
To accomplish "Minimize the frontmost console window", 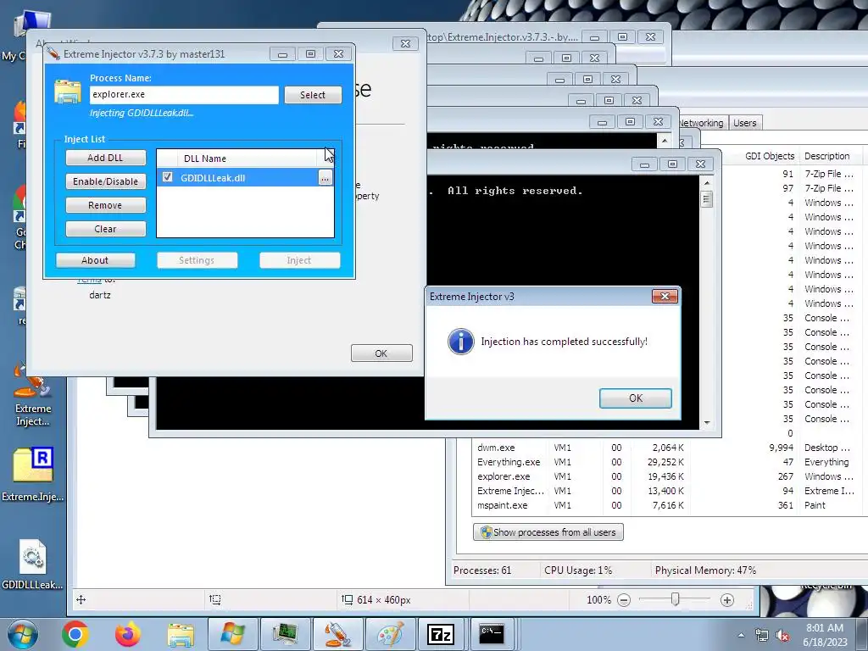I will tap(644, 164).
